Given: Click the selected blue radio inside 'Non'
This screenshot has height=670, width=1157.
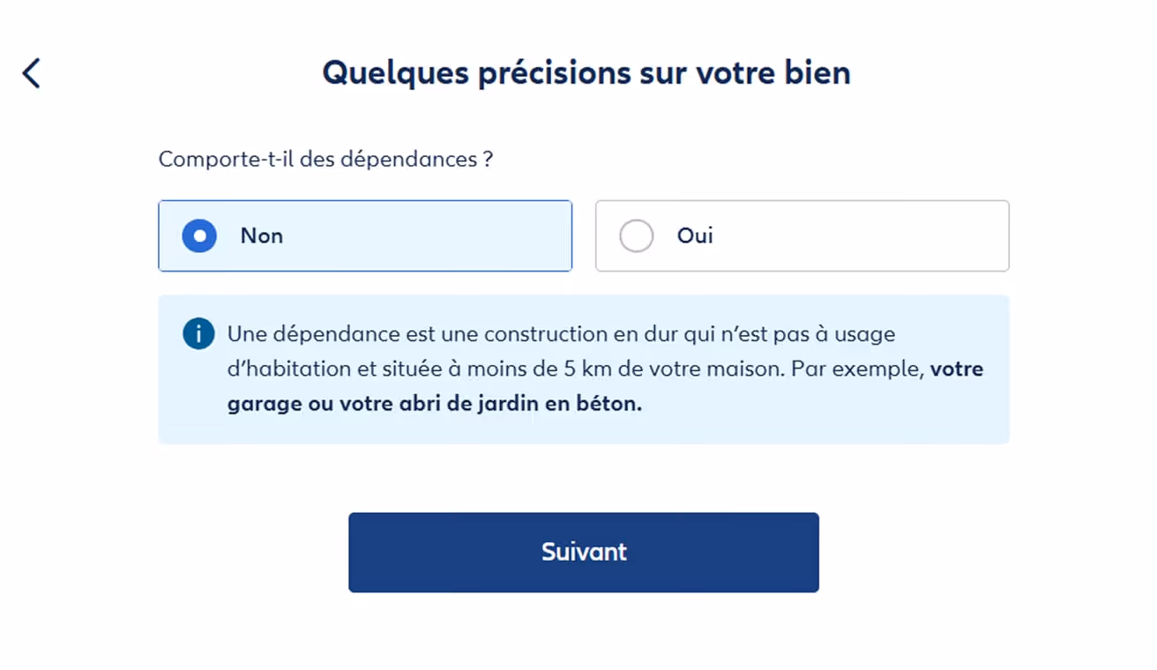Looking at the screenshot, I should pyautogui.click(x=199, y=235).
